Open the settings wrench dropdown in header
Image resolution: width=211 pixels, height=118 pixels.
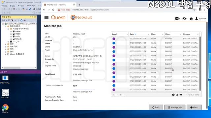[x=185, y=19]
